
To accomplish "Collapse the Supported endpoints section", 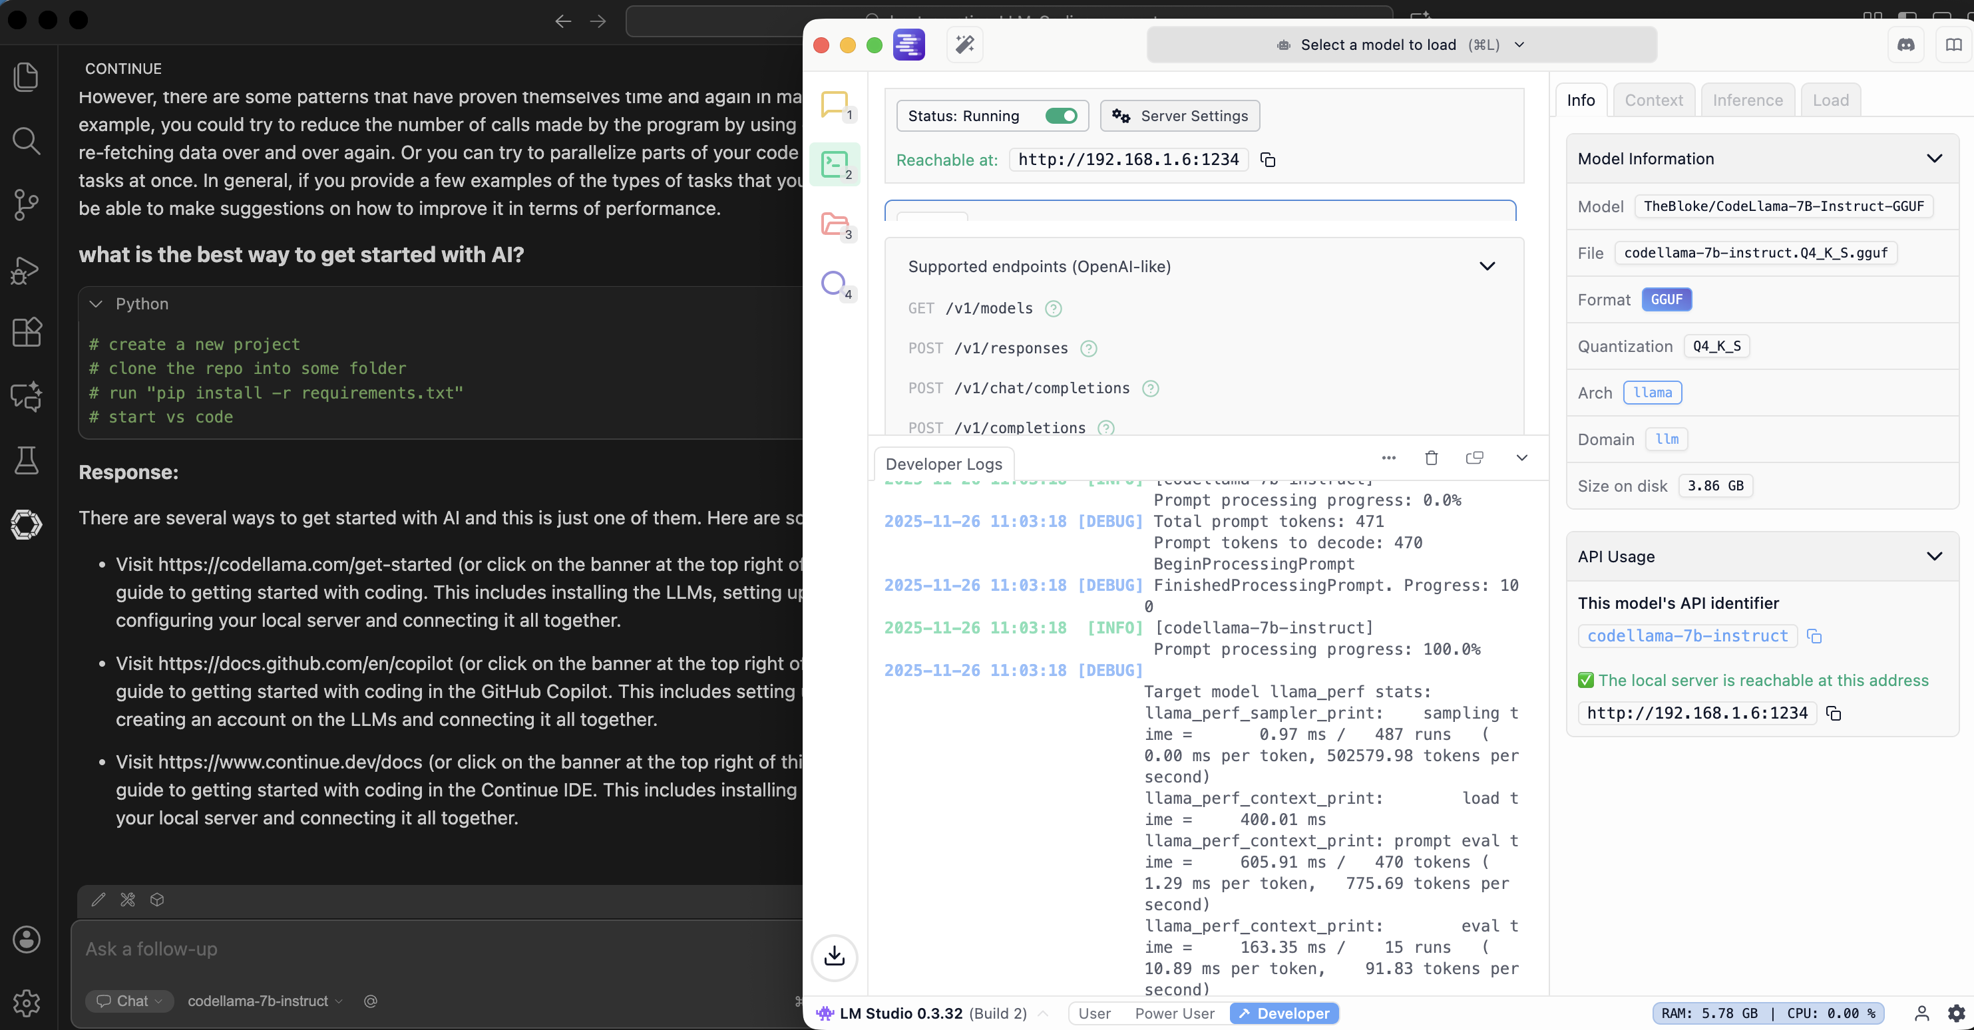I will click(x=1487, y=267).
